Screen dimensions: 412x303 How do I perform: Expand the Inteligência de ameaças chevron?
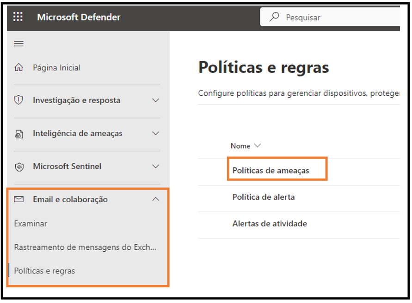(155, 133)
